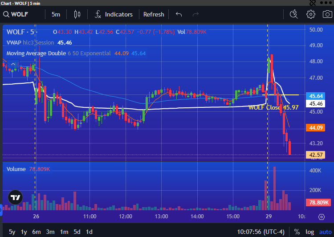Set range to 1y
The image size is (334, 237).
(x=24, y=232)
